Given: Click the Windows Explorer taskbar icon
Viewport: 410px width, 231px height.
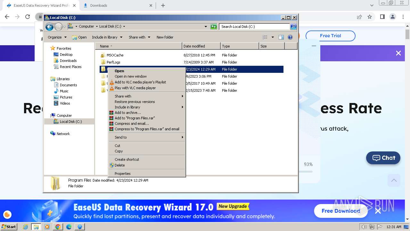Looking at the screenshot, I should click(36, 227).
